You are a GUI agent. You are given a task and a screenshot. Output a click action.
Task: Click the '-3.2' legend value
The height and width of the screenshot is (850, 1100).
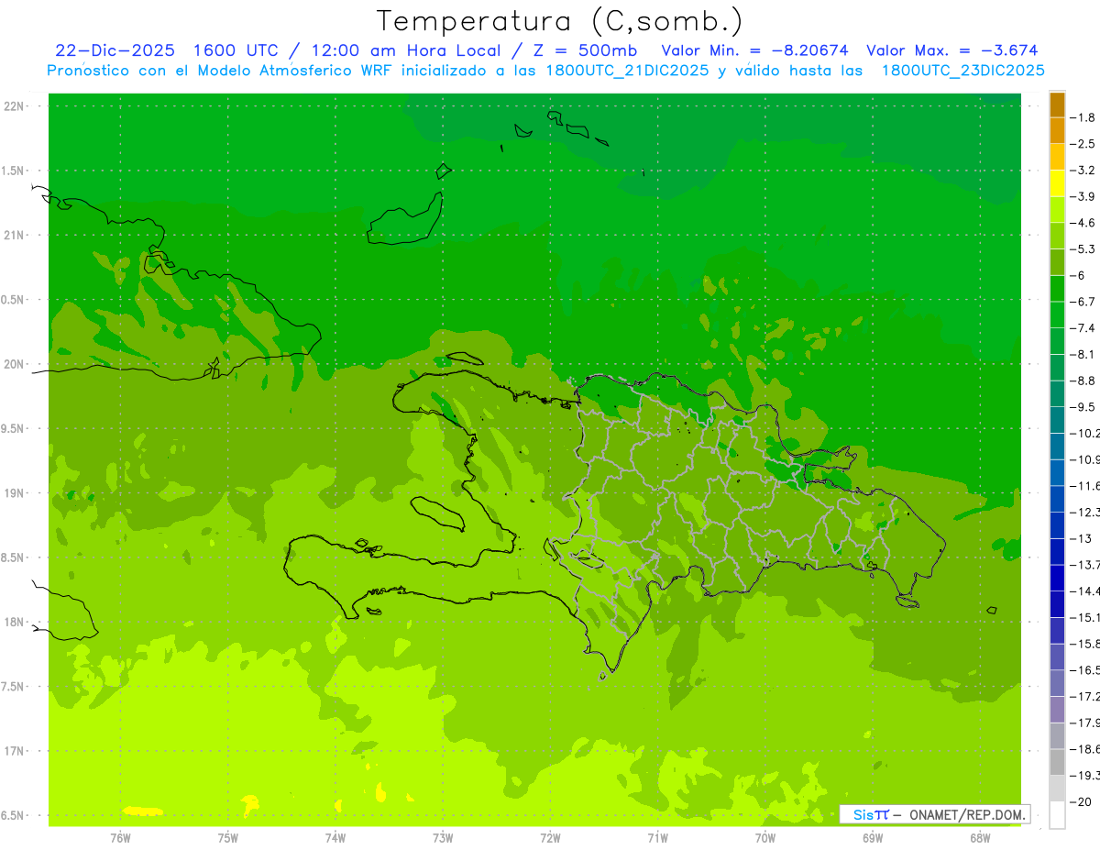click(1083, 171)
